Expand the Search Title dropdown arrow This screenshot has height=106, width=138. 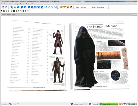tap(28, 104)
